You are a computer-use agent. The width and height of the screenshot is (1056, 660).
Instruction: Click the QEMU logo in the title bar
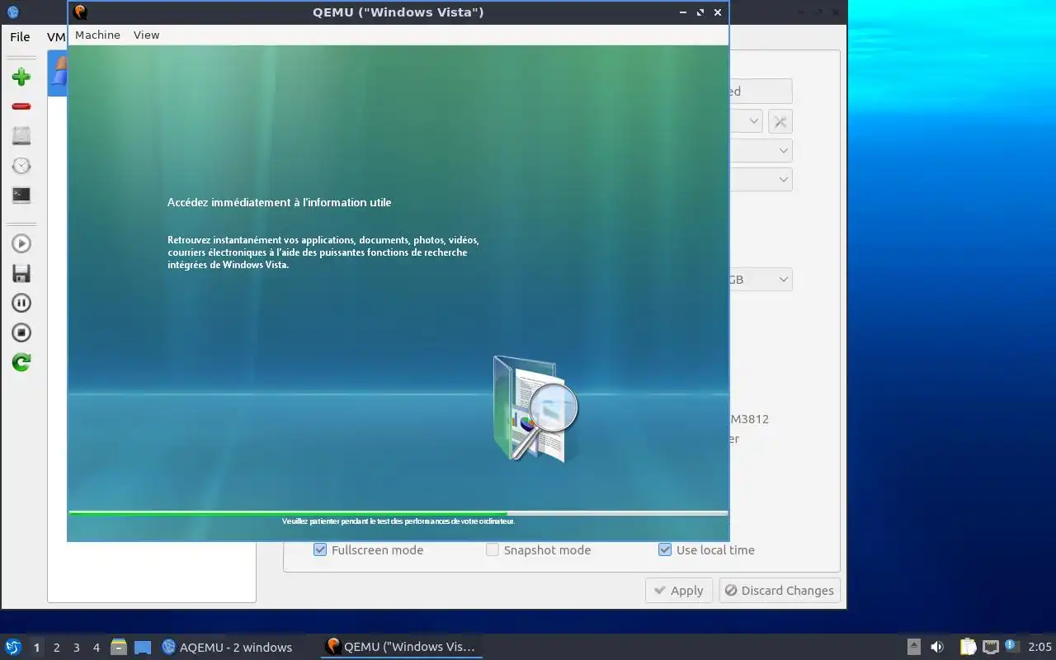80,12
